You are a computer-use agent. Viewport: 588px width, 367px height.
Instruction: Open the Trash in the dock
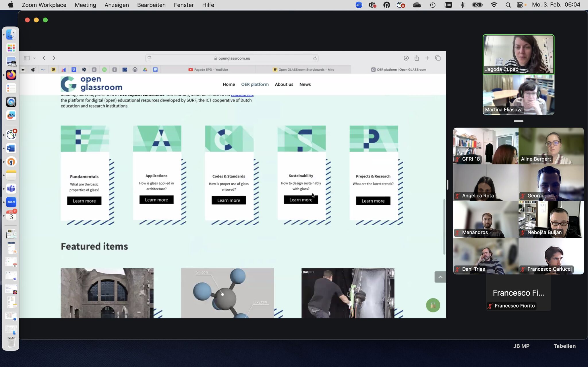(x=11, y=342)
